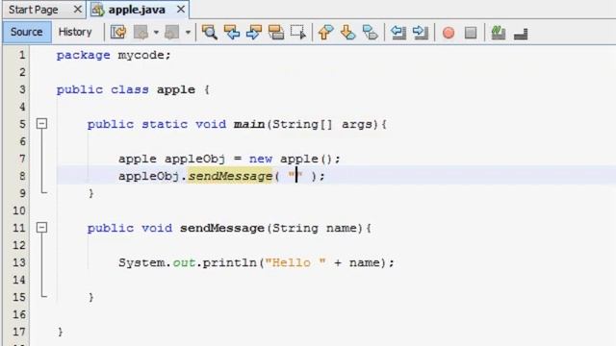Collapse the main method fold
616x346 pixels.
41,124
